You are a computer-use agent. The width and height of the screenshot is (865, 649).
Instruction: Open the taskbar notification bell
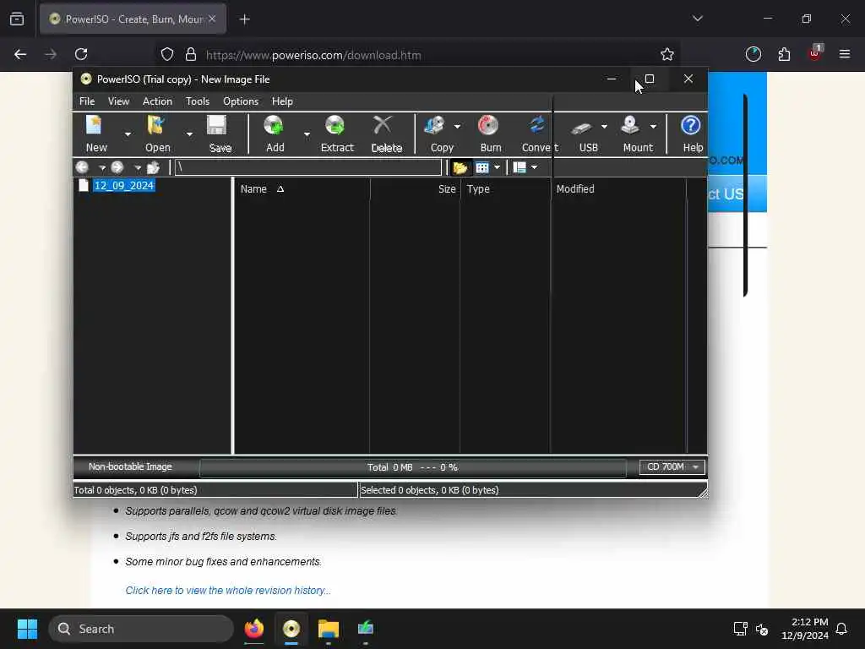click(x=841, y=629)
